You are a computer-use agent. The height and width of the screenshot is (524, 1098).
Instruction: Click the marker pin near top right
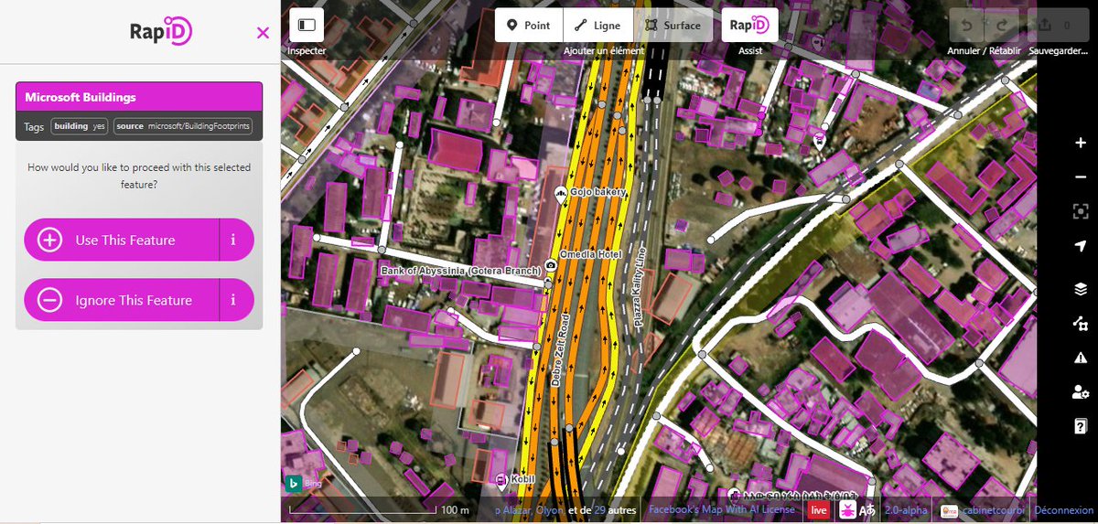pos(820,141)
